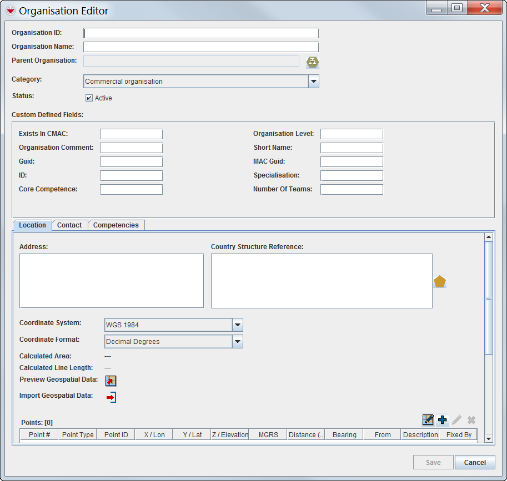Click the Cancel button
Image resolution: width=507 pixels, height=481 pixels.
[x=475, y=462]
